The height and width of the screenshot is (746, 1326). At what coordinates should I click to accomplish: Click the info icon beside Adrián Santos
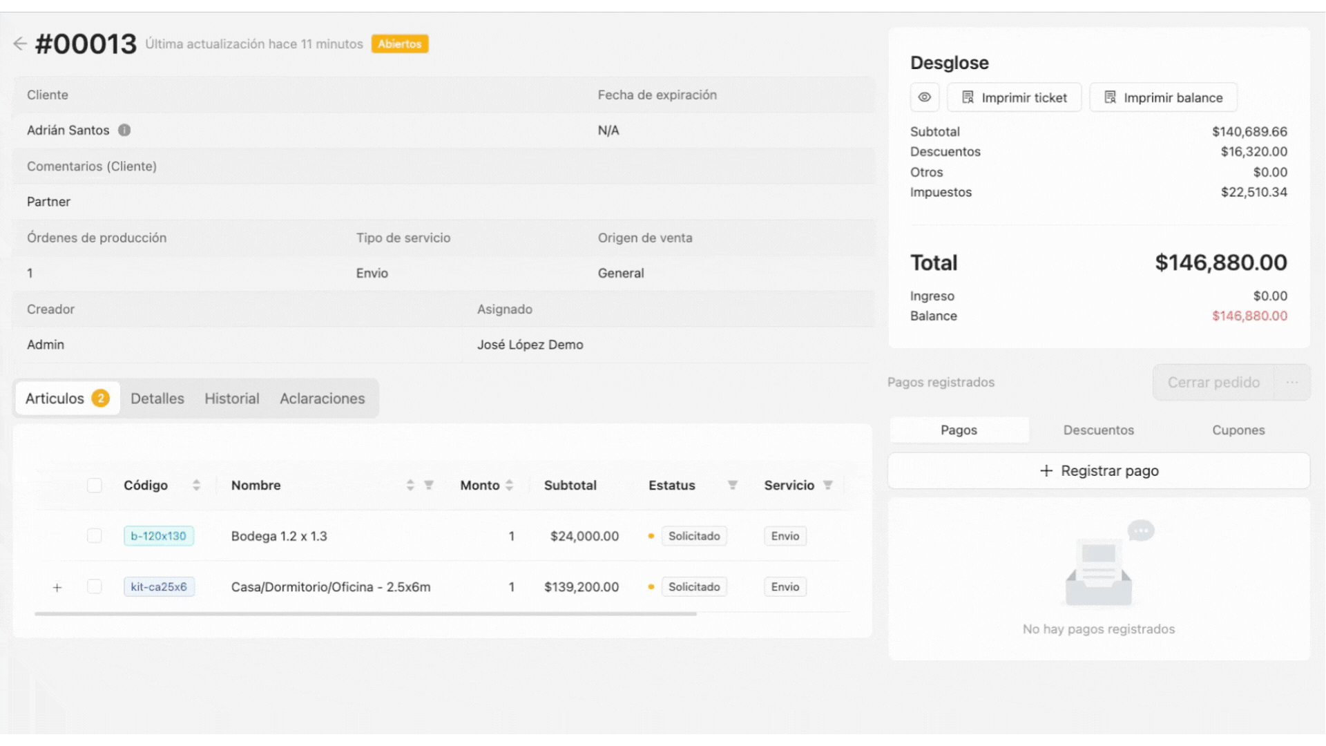(x=124, y=130)
